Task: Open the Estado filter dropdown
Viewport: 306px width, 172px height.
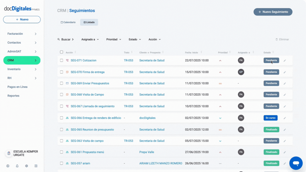Action: pos(135,39)
